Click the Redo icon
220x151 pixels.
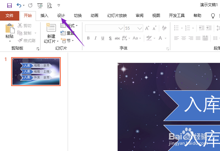(30, 6)
